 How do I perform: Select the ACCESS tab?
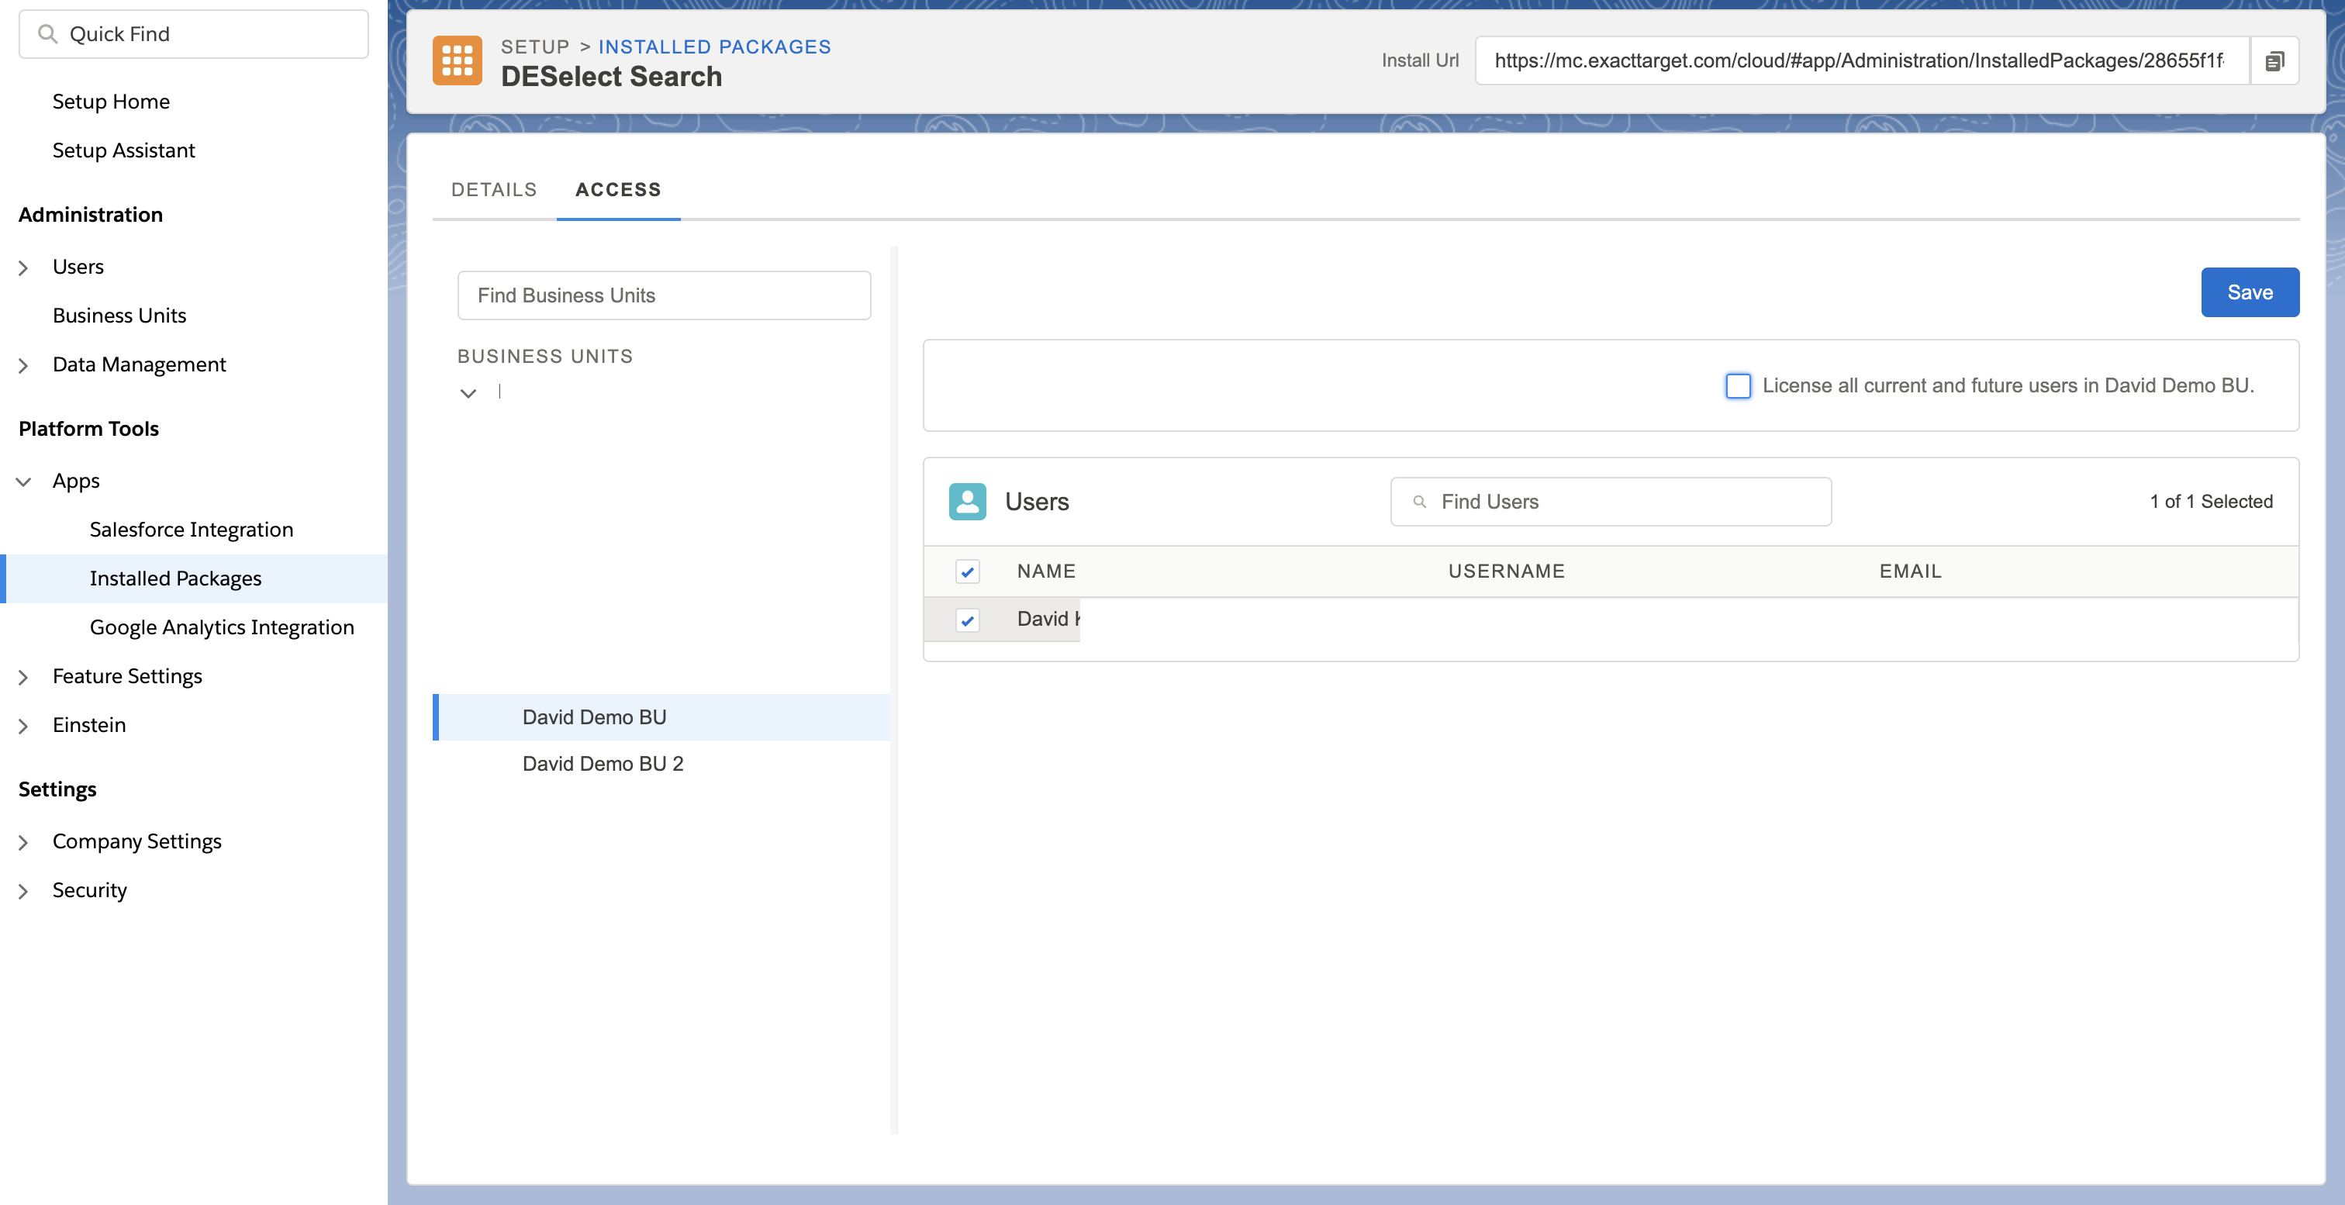point(618,189)
